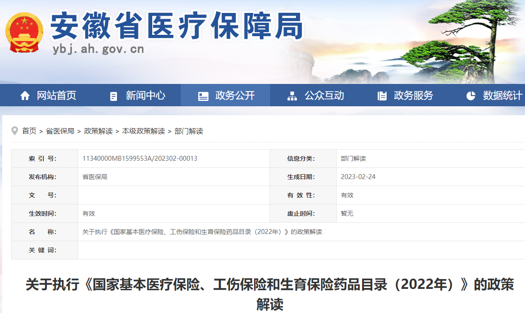Open 部门解读 breadcrumb link

tap(189, 131)
